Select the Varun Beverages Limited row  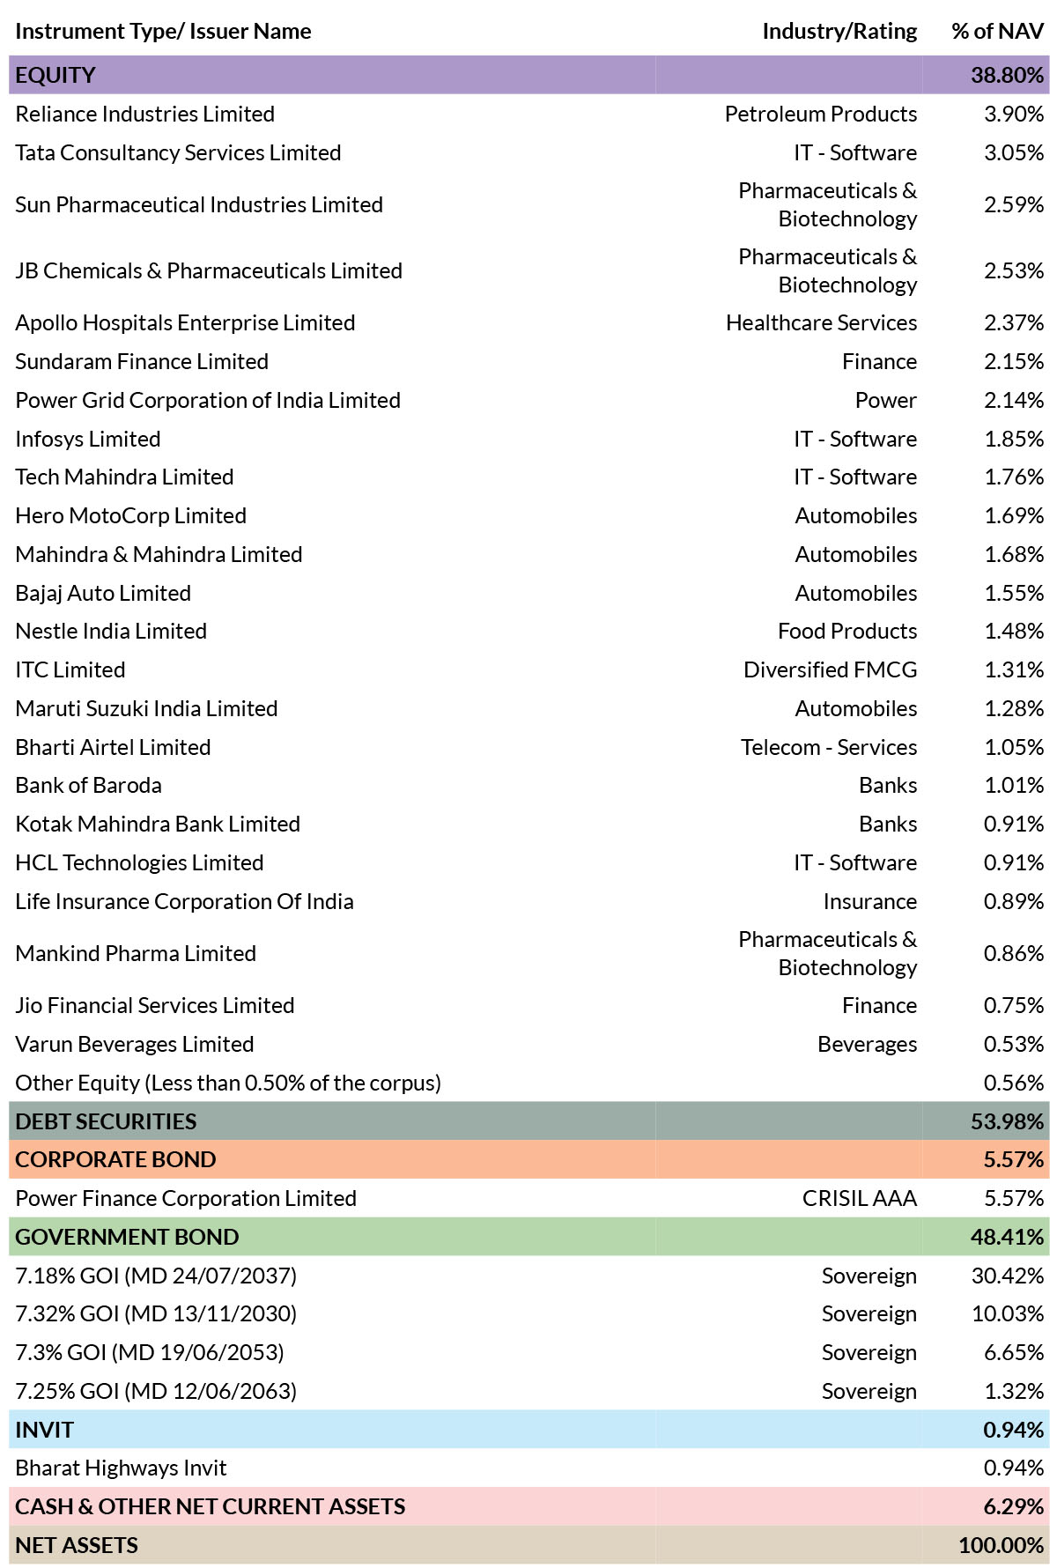click(x=528, y=1044)
